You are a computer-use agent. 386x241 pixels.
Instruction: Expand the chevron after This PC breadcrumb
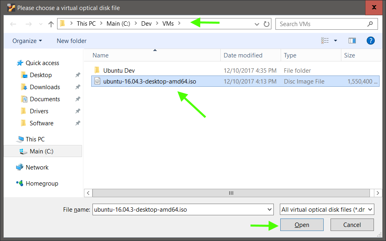point(101,23)
